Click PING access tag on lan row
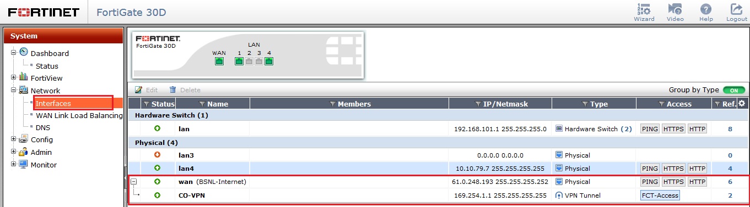The width and height of the screenshot is (750, 207). [650, 129]
